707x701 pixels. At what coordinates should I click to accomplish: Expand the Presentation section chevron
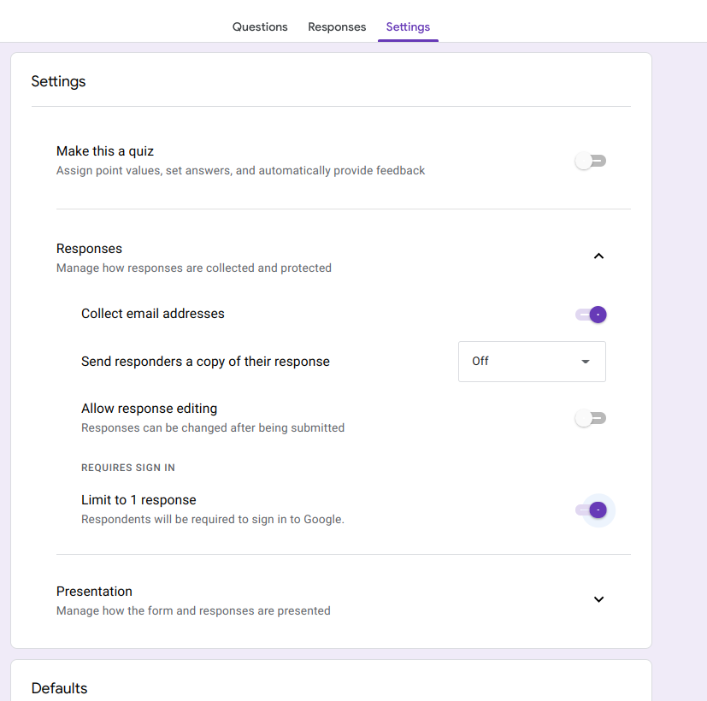(x=598, y=599)
